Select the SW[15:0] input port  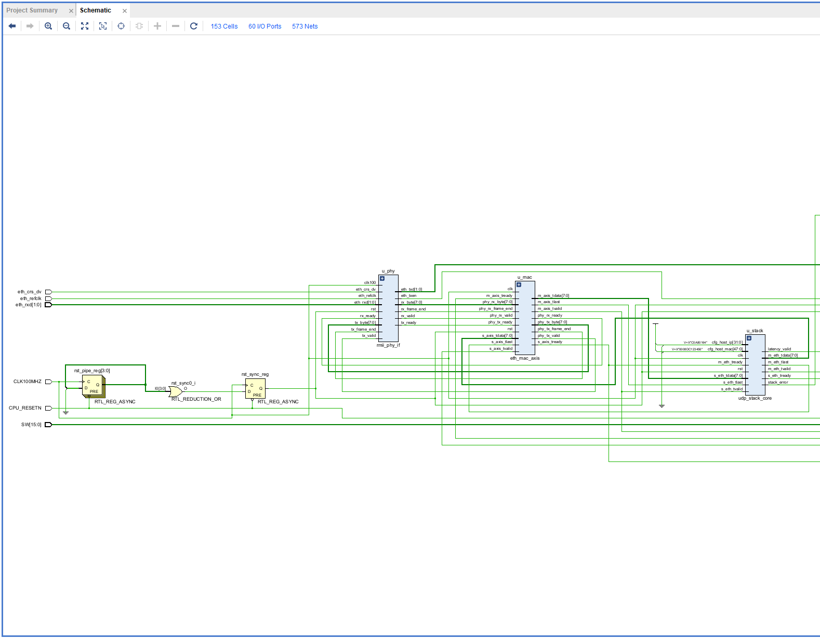coord(48,425)
